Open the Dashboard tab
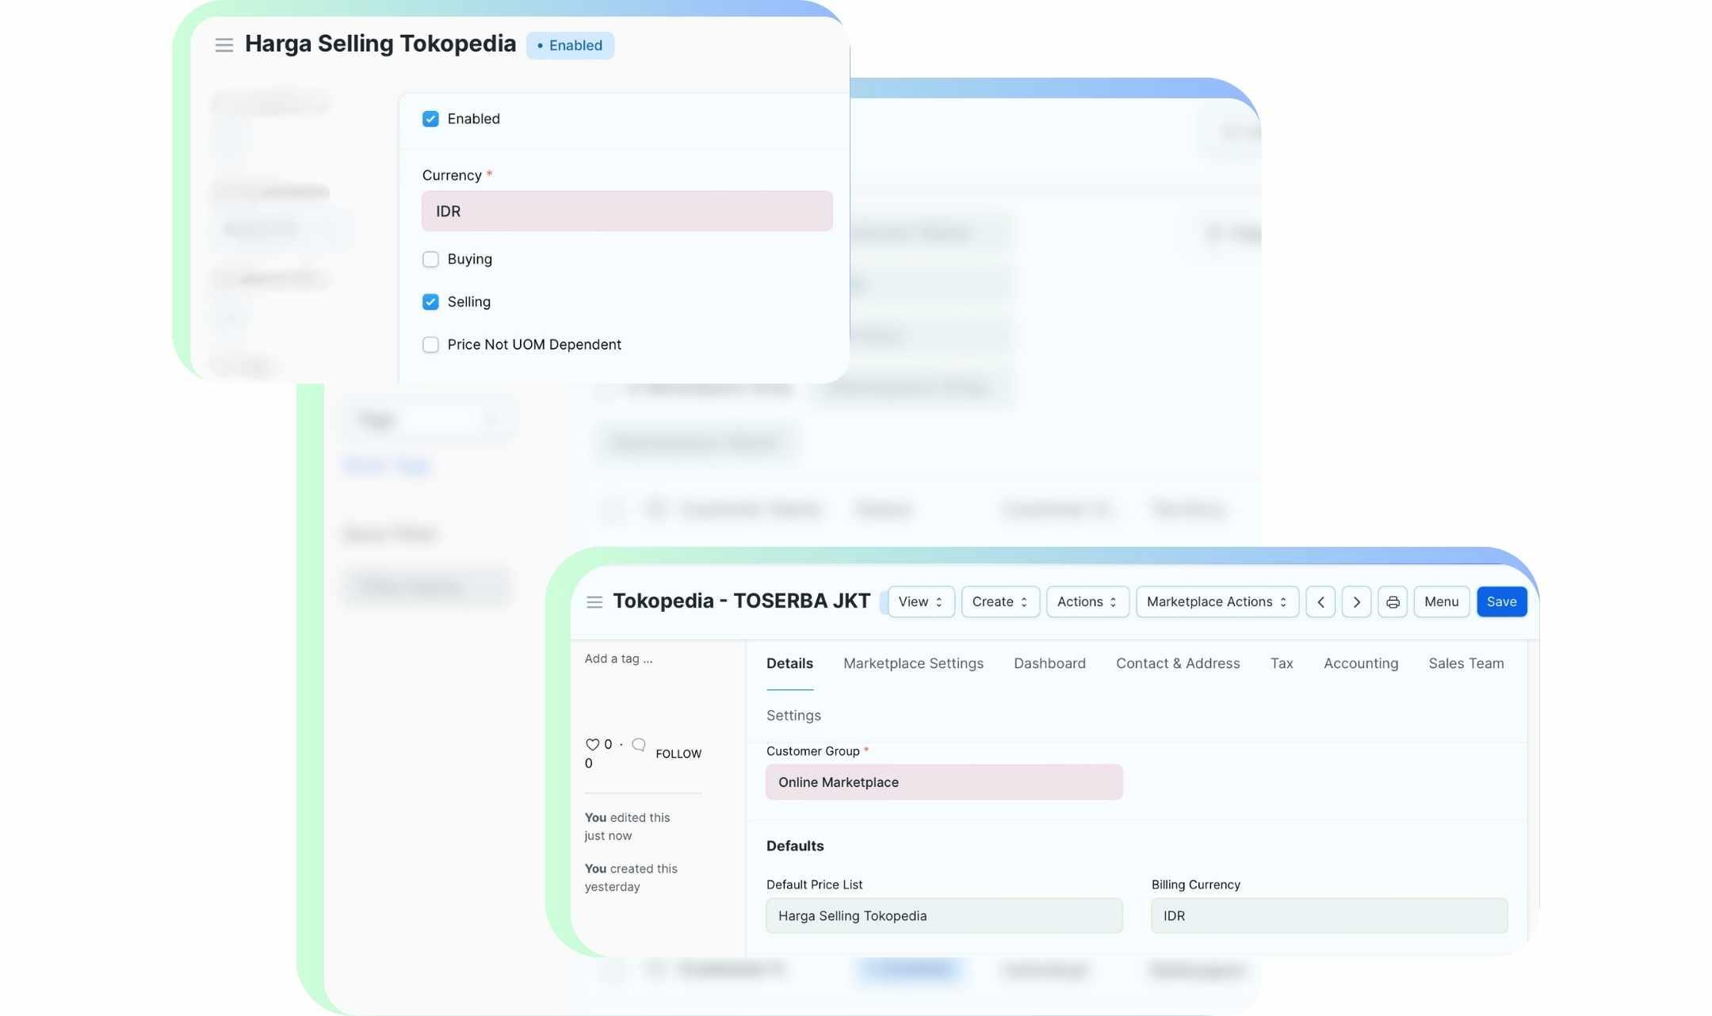Image resolution: width=1712 pixels, height=1016 pixels. tap(1049, 664)
